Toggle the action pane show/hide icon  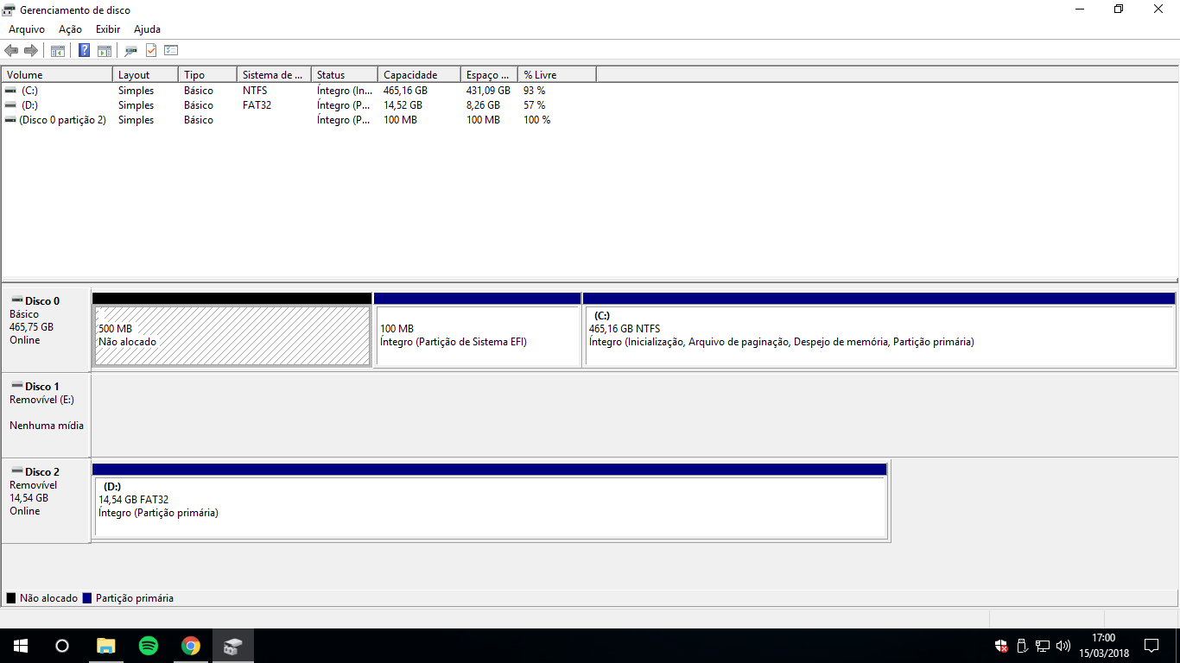pyautogui.click(x=104, y=50)
